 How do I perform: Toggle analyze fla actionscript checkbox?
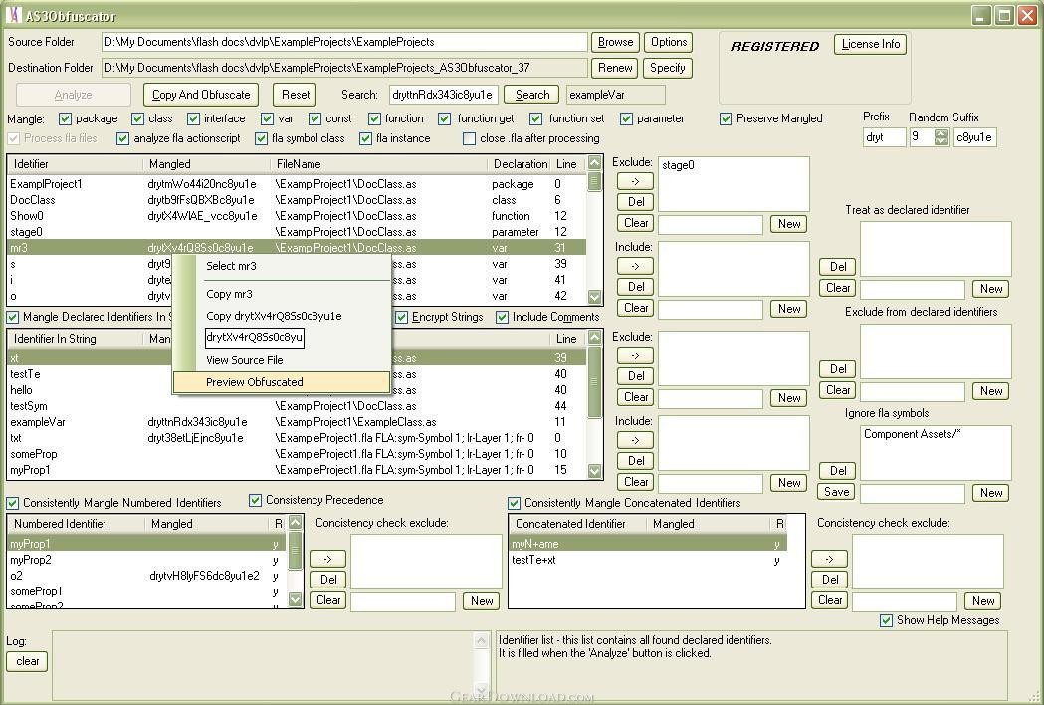122,138
